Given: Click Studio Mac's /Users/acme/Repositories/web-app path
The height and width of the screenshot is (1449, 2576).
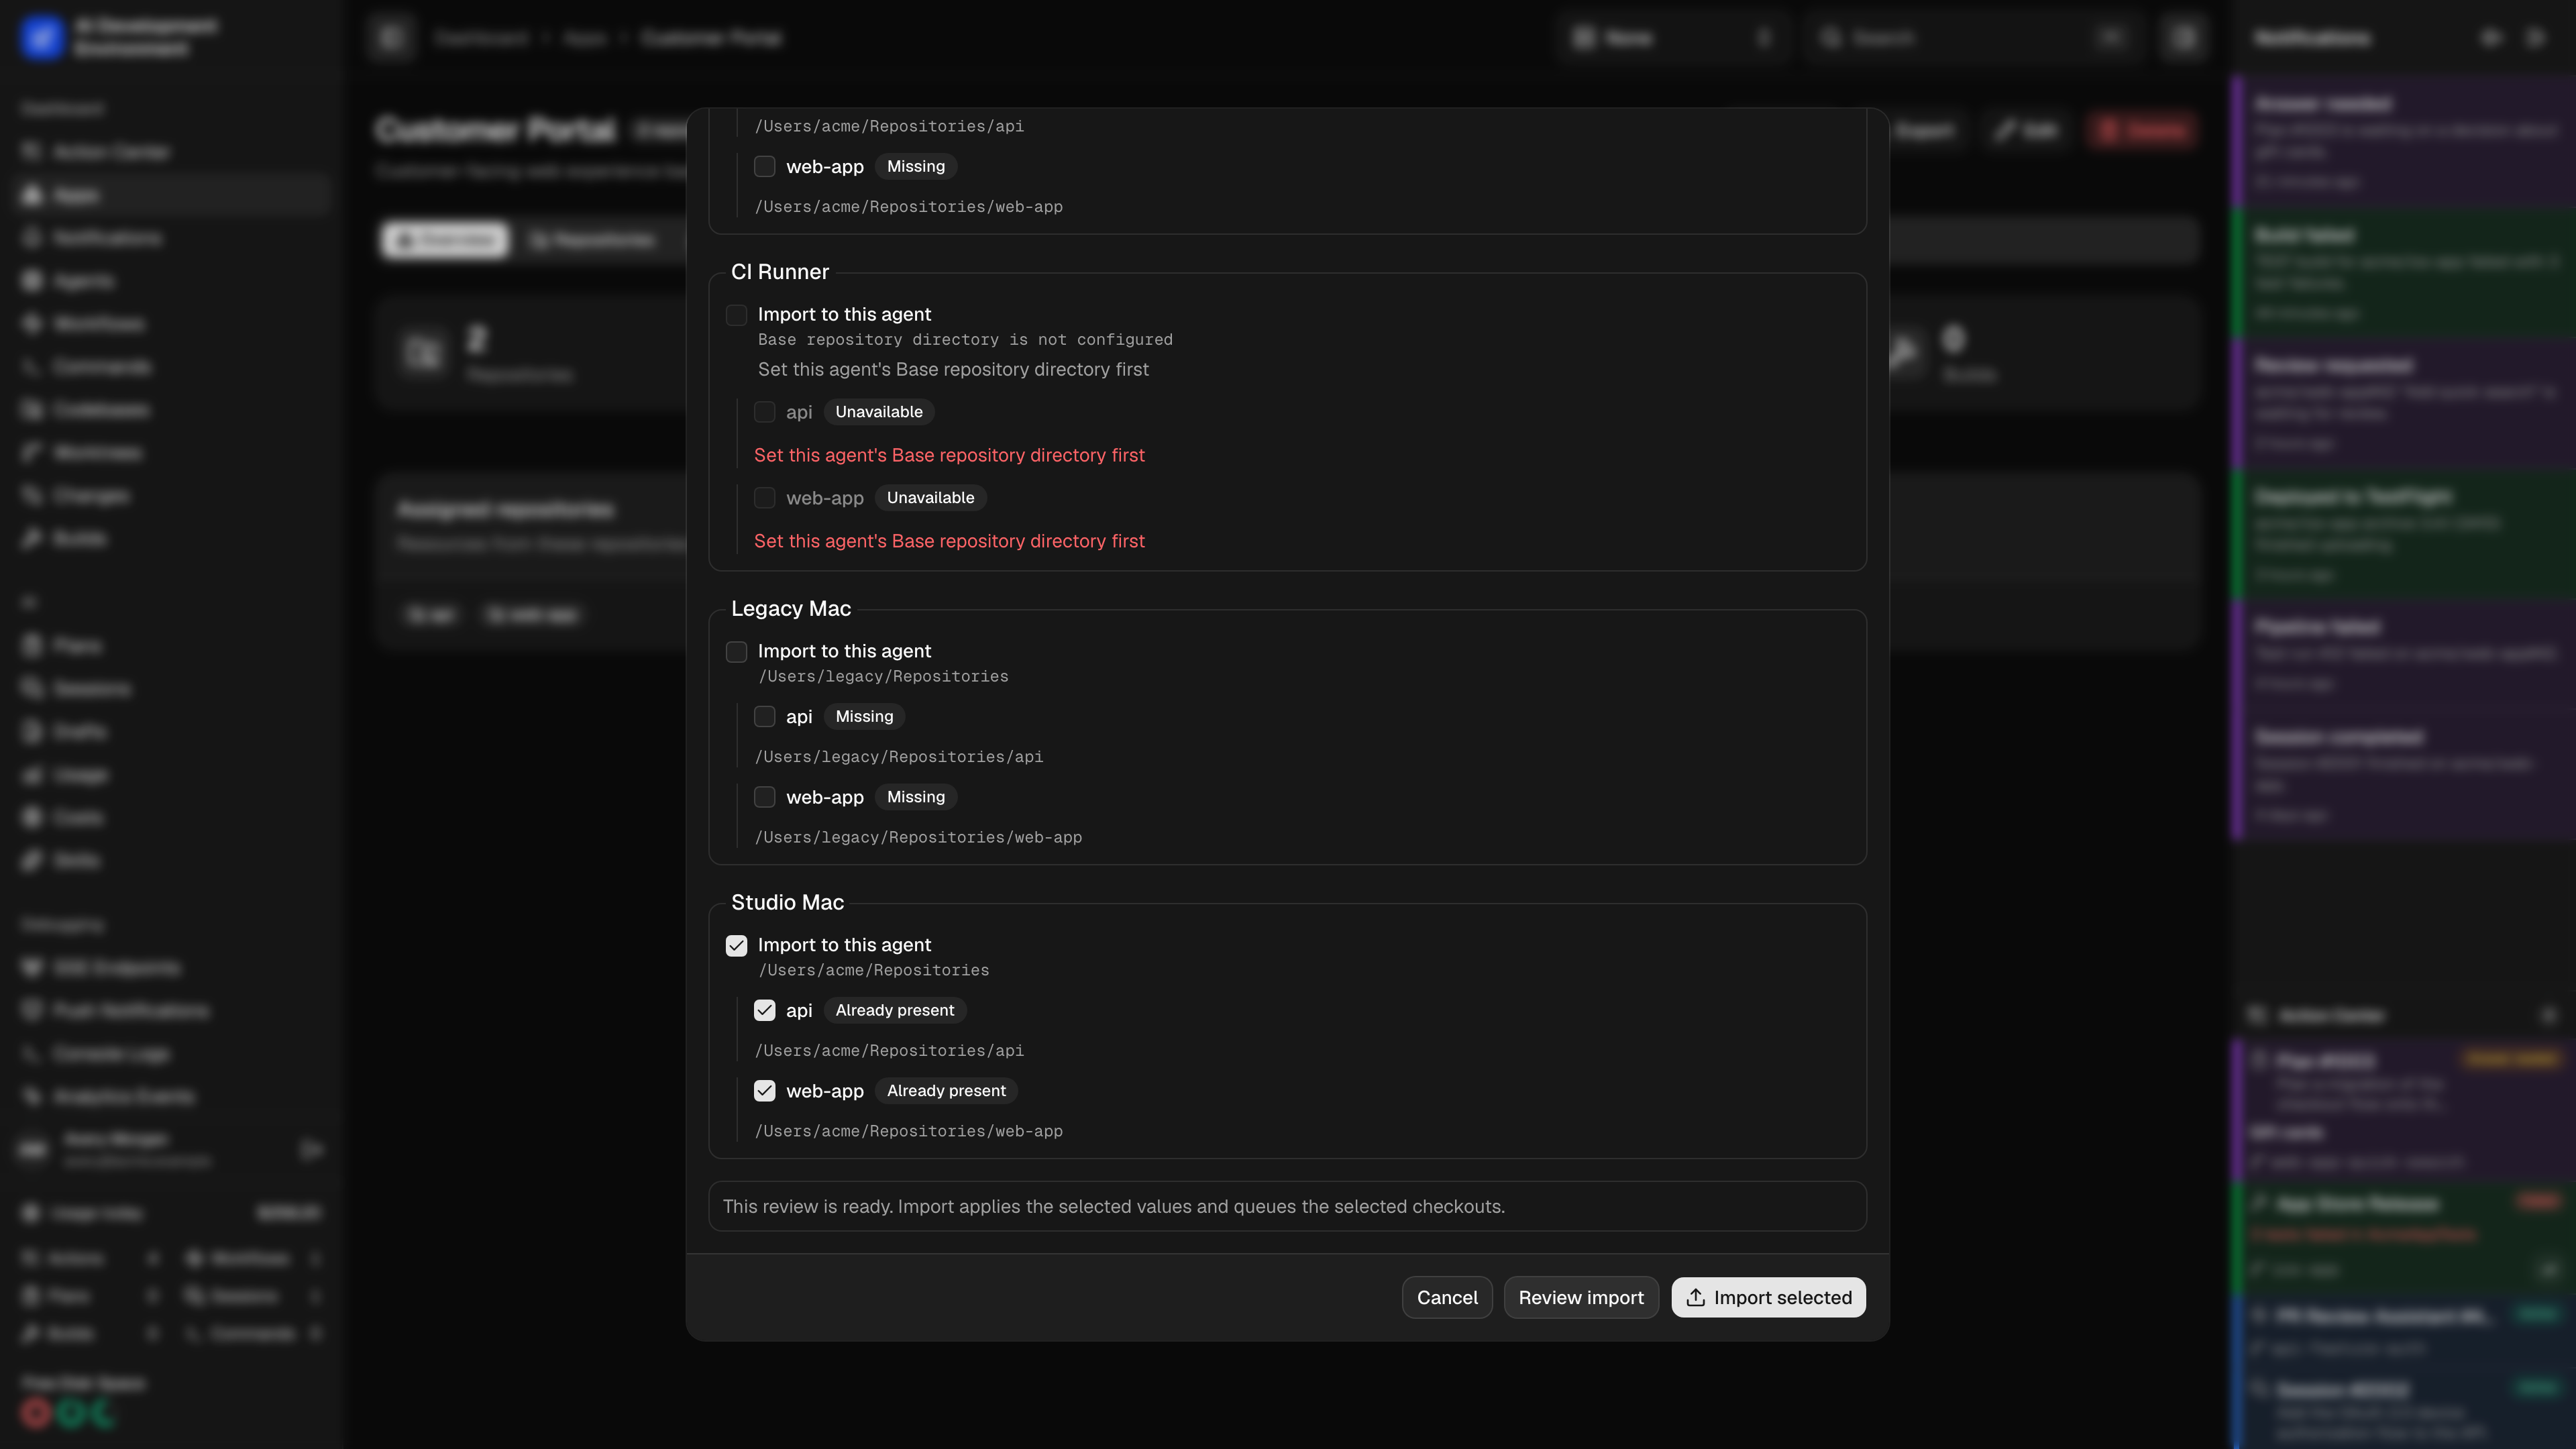Looking at the screenshot, I should [x=908, y=1132].
